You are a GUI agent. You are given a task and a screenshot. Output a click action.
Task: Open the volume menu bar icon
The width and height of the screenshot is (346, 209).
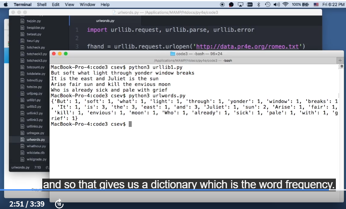(277, 4)
